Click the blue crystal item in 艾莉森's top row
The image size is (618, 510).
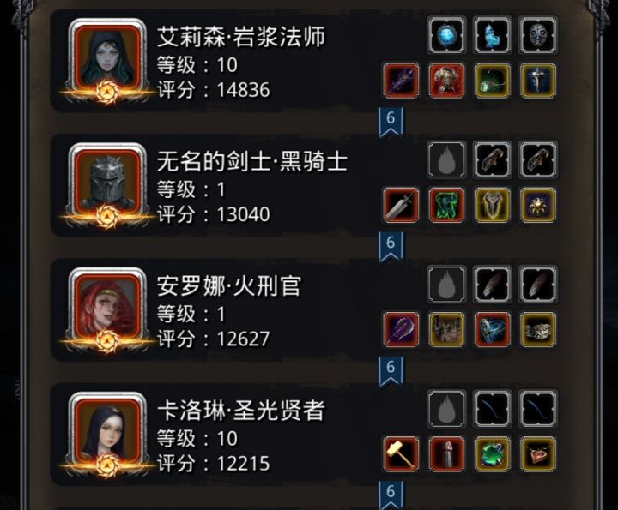[493, 35]
